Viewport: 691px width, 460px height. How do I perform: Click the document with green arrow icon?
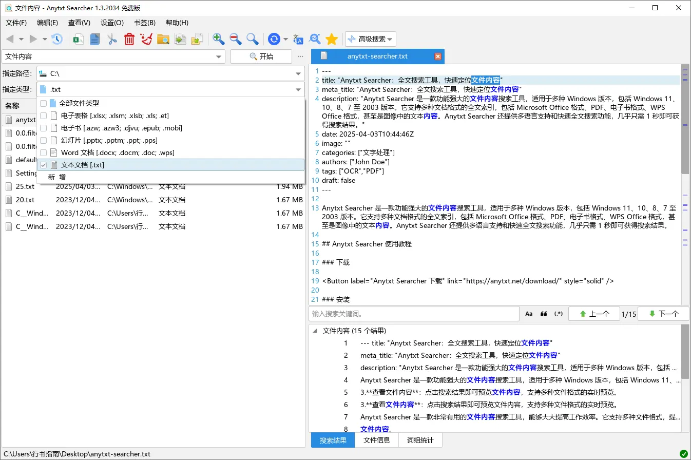coord(180,39)
